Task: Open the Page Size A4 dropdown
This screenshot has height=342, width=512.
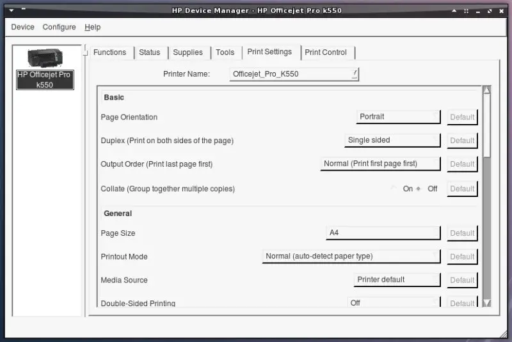Action: click(x=383, y=233)
